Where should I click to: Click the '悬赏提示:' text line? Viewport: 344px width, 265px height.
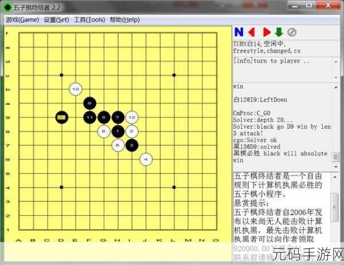251,203
